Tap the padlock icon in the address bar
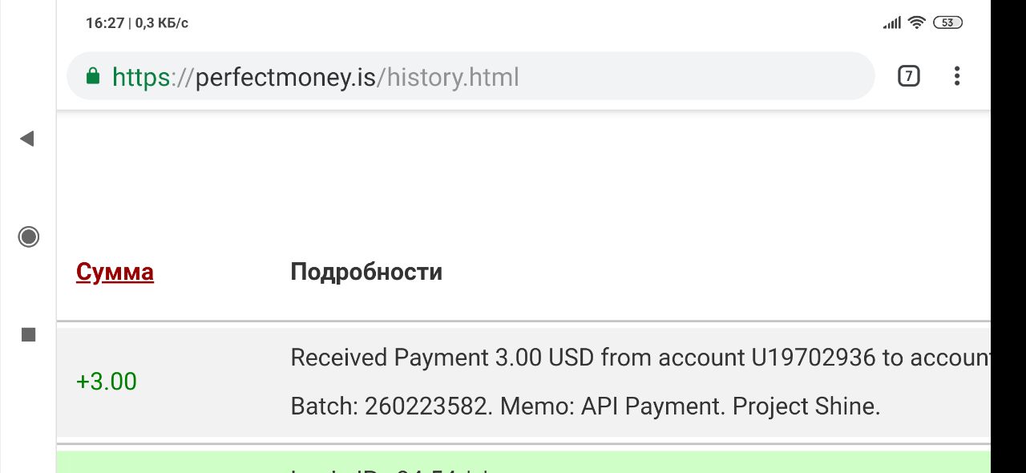The image size is (1026, 473). click(93, 76)
